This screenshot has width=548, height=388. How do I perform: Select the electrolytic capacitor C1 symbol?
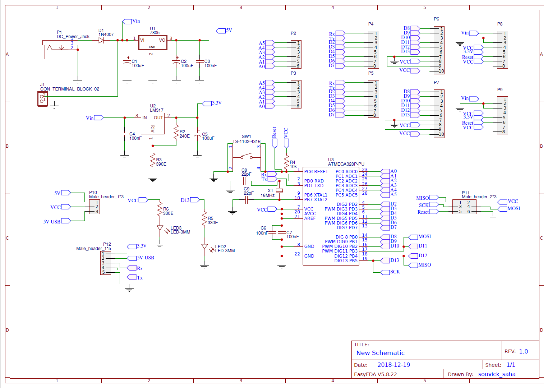127,61
